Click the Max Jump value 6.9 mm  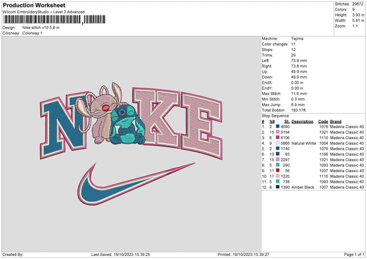tap(298, 104)
